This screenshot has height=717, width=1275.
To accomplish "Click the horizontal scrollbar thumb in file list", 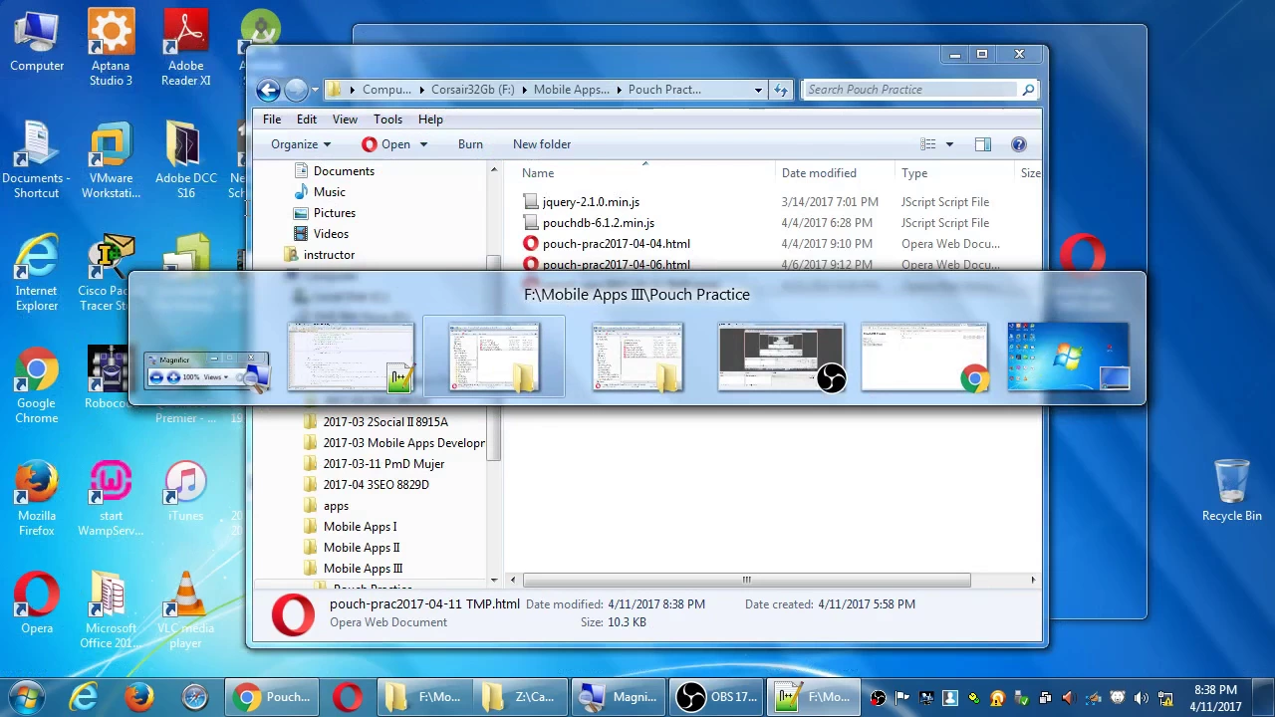I will click(x=746, y=580).
